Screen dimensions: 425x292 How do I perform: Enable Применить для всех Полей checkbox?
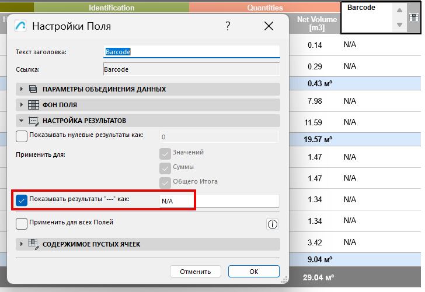click(22, 224)
